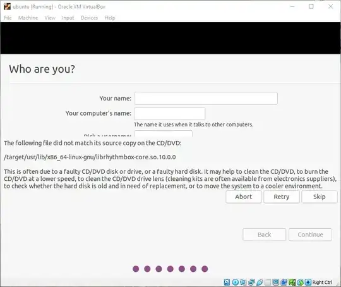Click the Back button
Screen dimensions: 341x287
tap(264, 235)
